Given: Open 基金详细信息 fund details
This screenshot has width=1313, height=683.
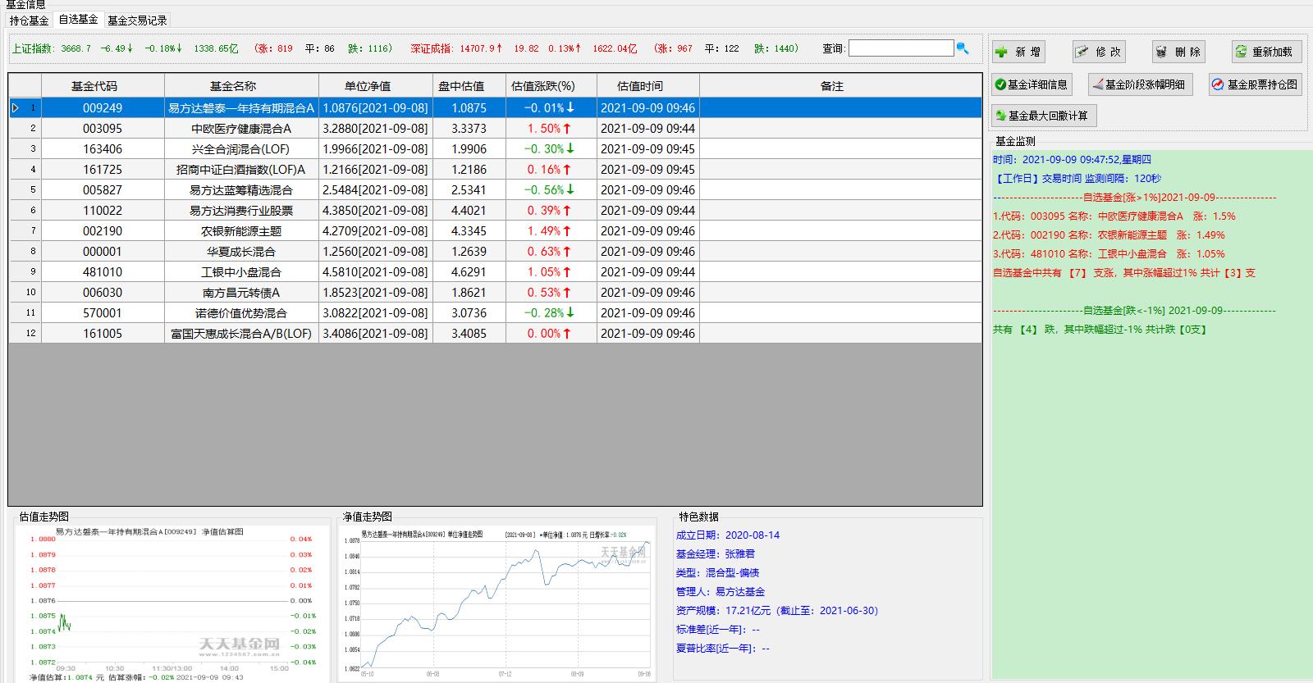Looking at the screenshot, I should pos(1032,84).
